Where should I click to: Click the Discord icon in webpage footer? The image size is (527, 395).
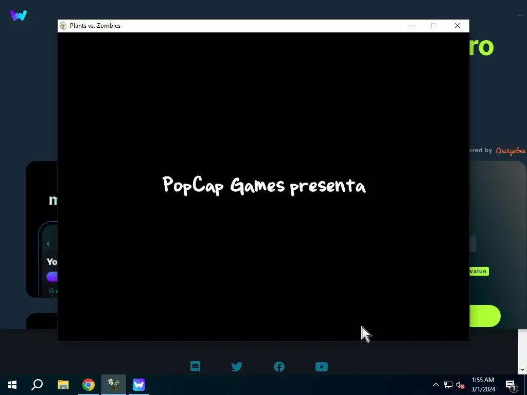click(x=195, y=366)
